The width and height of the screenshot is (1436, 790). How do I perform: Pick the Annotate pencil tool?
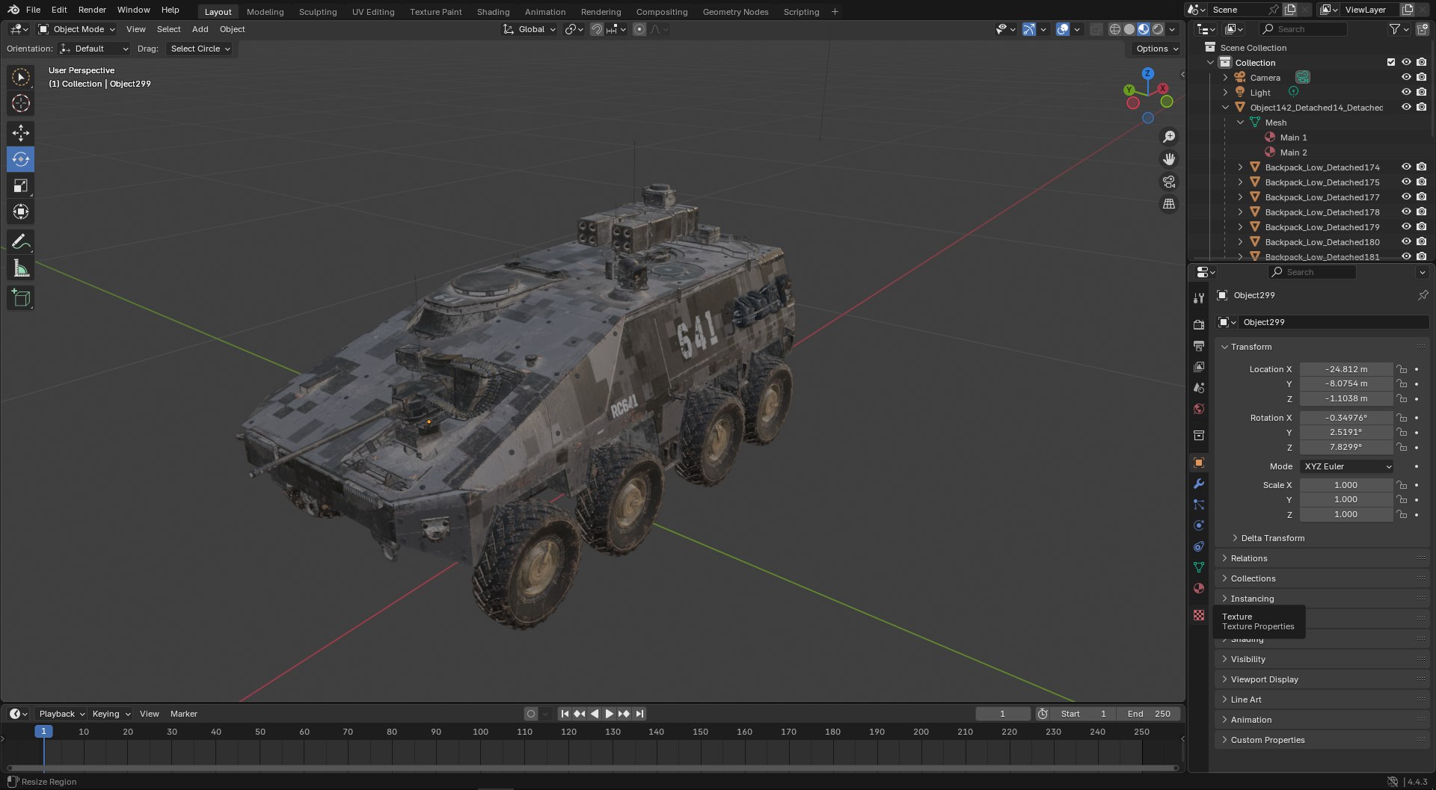21,241
